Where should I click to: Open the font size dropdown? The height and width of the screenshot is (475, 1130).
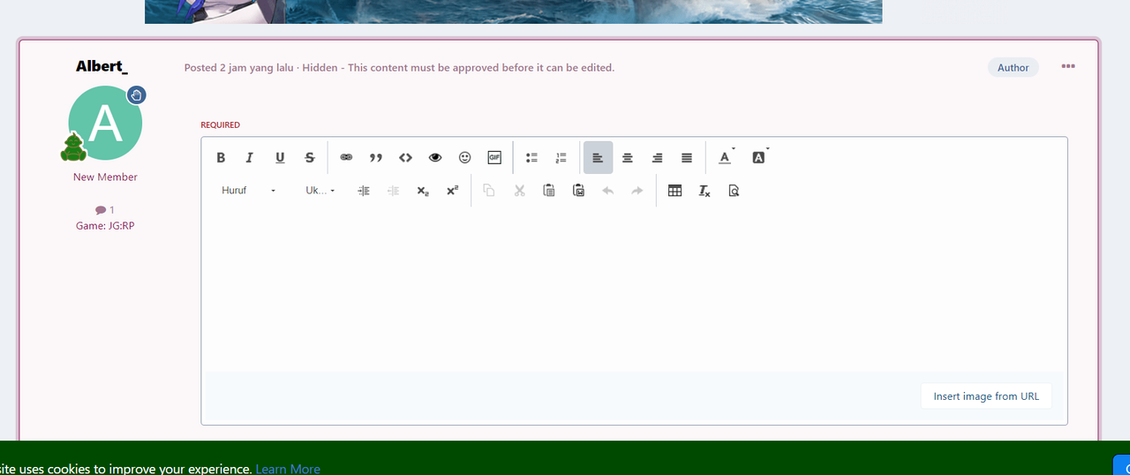pyautogui.click(x=320, y=191)
